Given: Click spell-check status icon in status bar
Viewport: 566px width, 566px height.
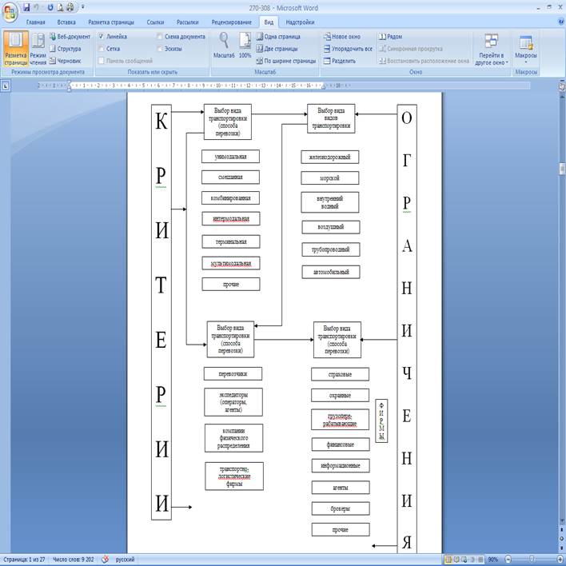Looking at the screenshot, I should pos(105,560).
